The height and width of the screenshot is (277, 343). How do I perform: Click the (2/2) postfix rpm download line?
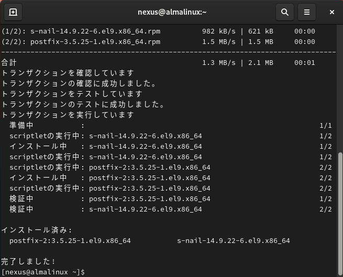point(81,42)
